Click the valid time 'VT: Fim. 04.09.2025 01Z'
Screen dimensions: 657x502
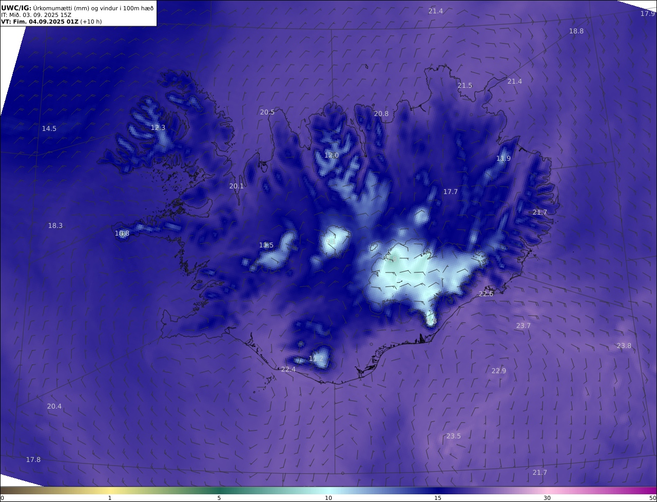pos(40,22)
